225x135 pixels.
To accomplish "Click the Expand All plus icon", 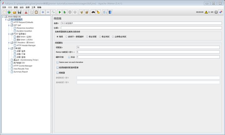I will tap(43, 12).
